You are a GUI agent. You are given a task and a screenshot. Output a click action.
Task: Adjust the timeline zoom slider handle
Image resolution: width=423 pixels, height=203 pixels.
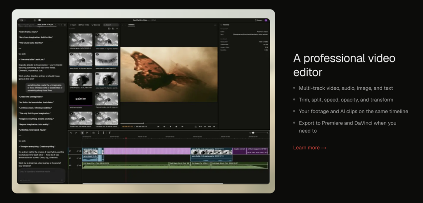253,133
